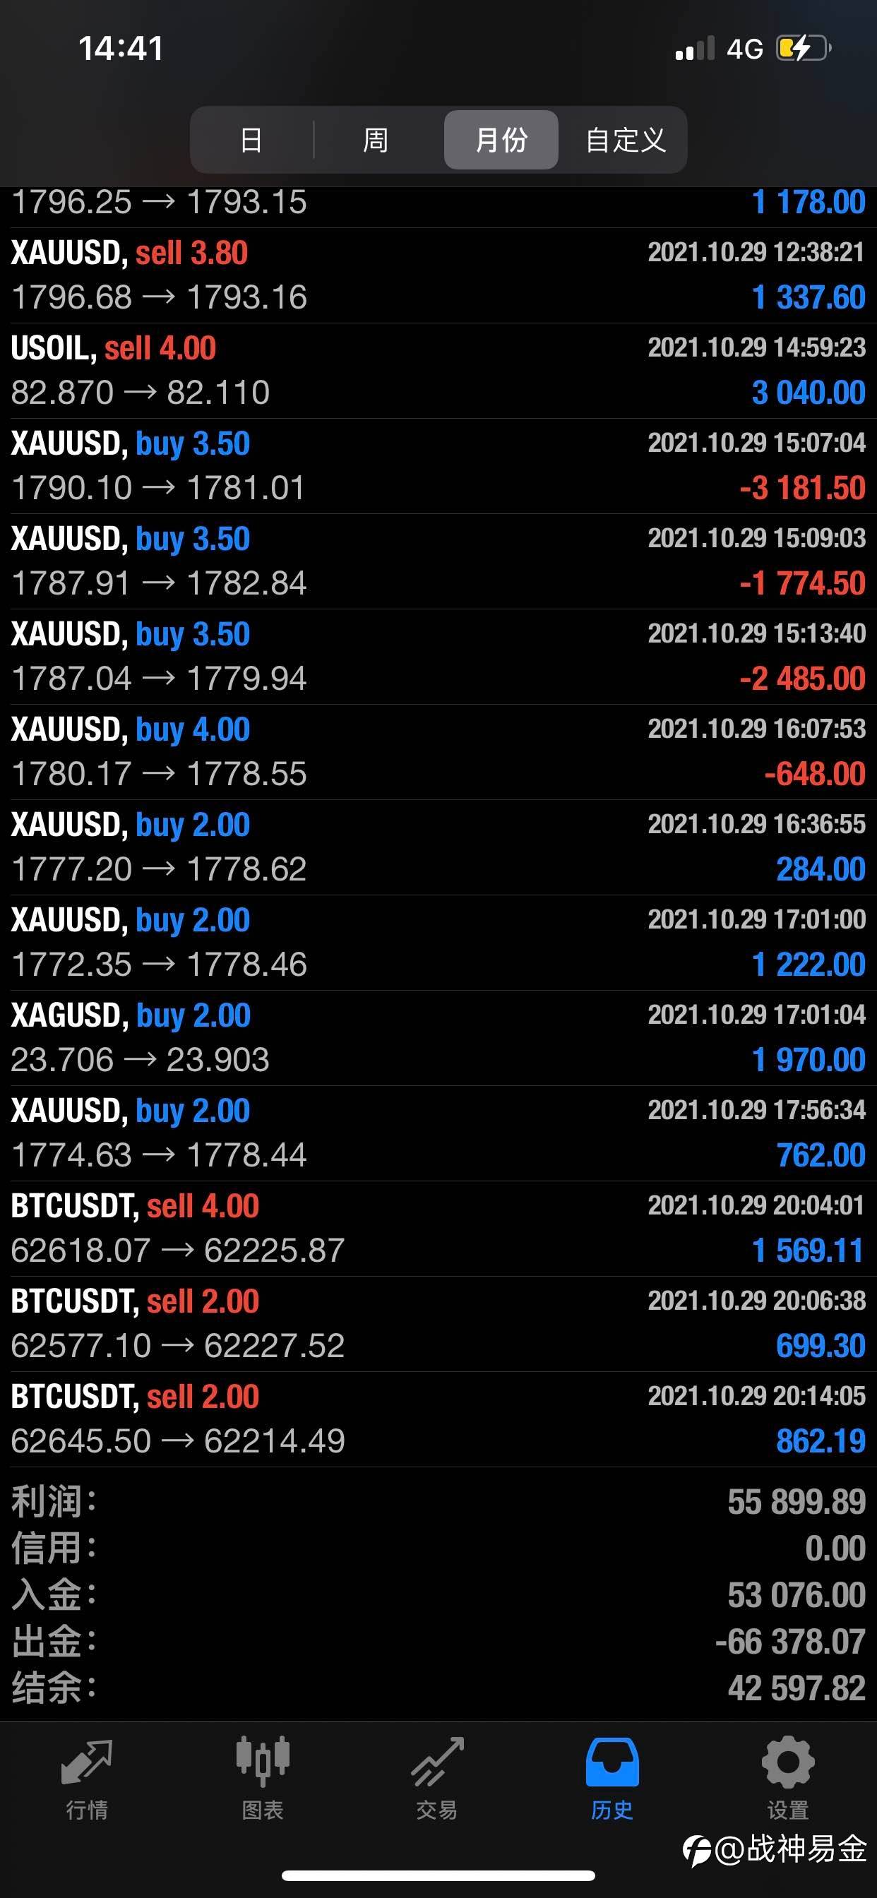Viewport: 877px width, 1898px height.
Task: Open the 交易 trade tab icon
Action: [437, 1762]
